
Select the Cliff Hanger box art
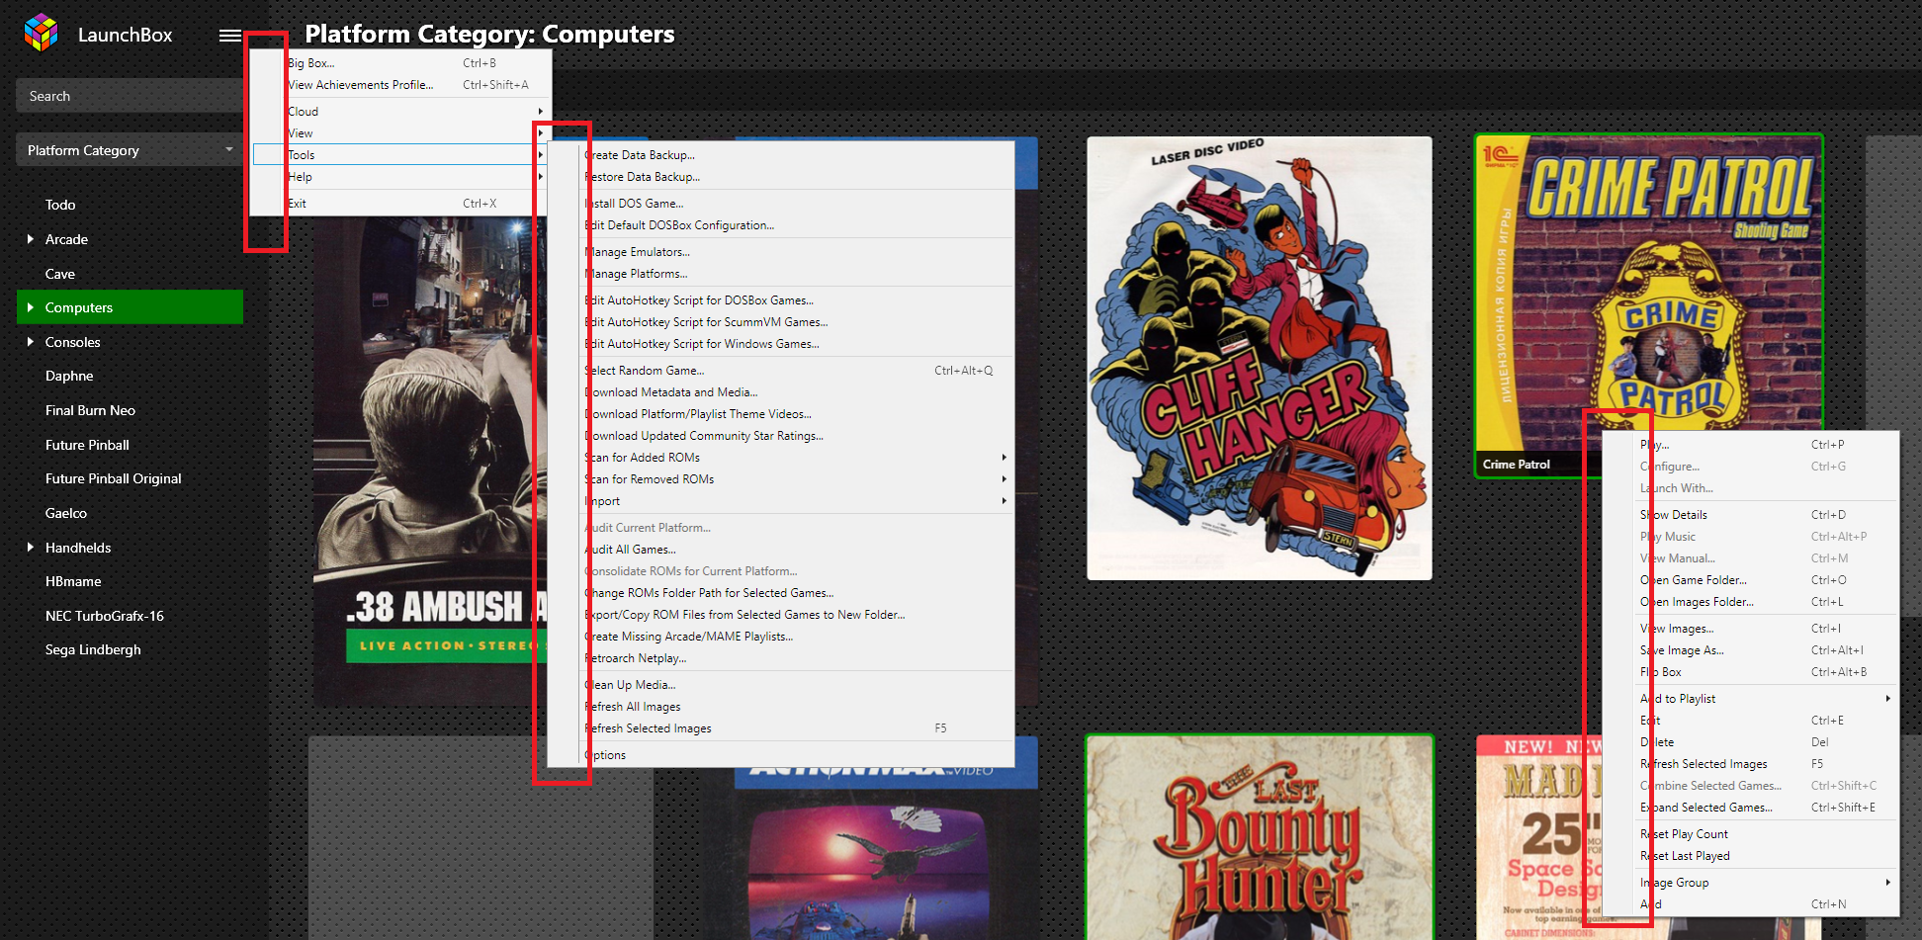pyautogui.click(x=1259, y=358)
